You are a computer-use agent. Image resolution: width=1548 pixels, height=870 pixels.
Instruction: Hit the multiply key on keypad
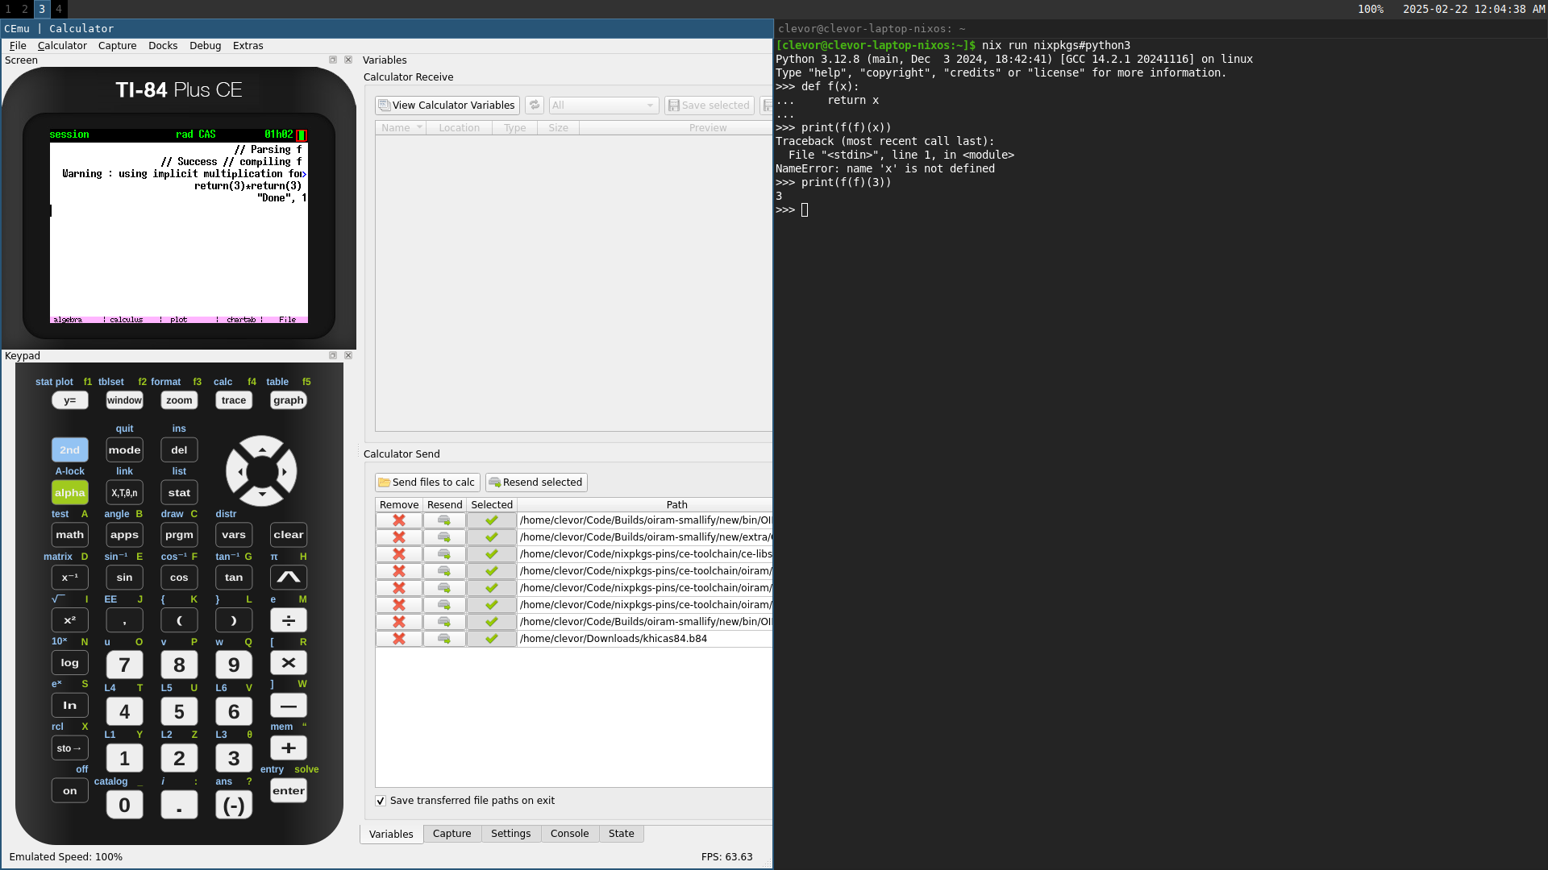pyautogui.click(x=289, y=663)
